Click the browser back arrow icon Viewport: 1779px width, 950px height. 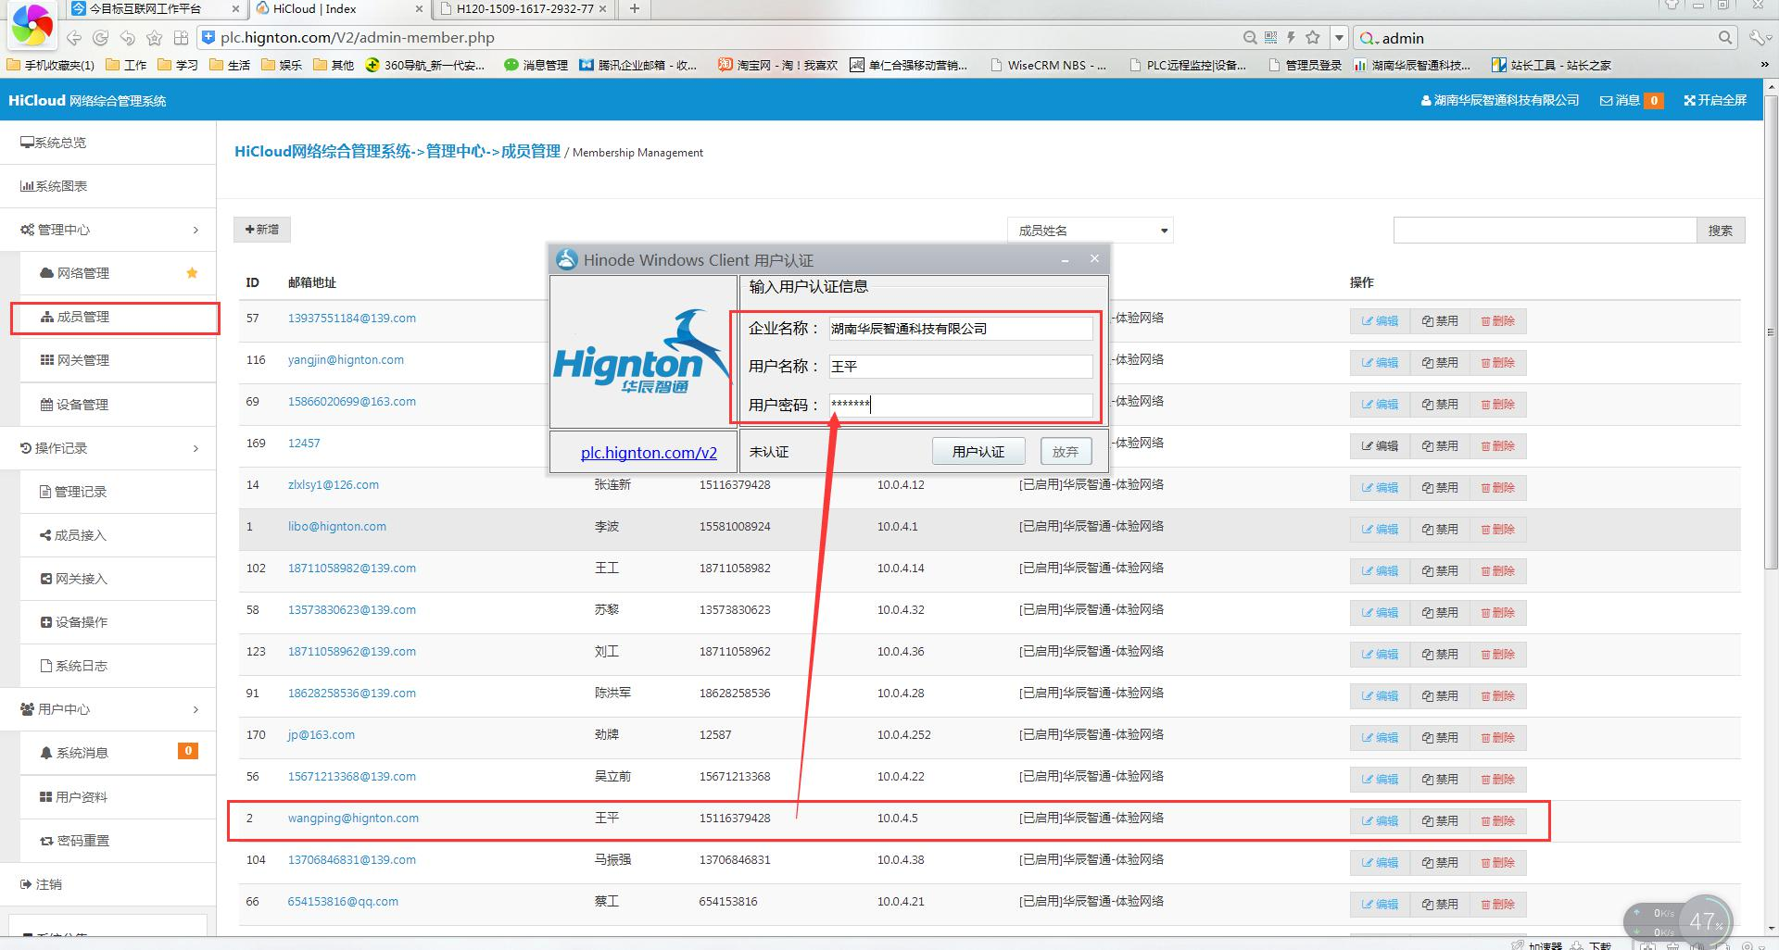click(x=74, y=38)
